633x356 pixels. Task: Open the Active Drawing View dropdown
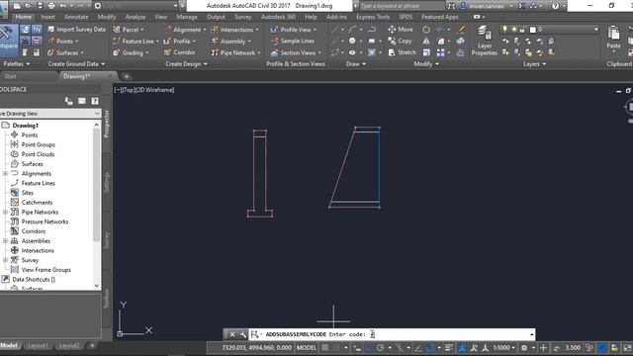pos(49,114)
